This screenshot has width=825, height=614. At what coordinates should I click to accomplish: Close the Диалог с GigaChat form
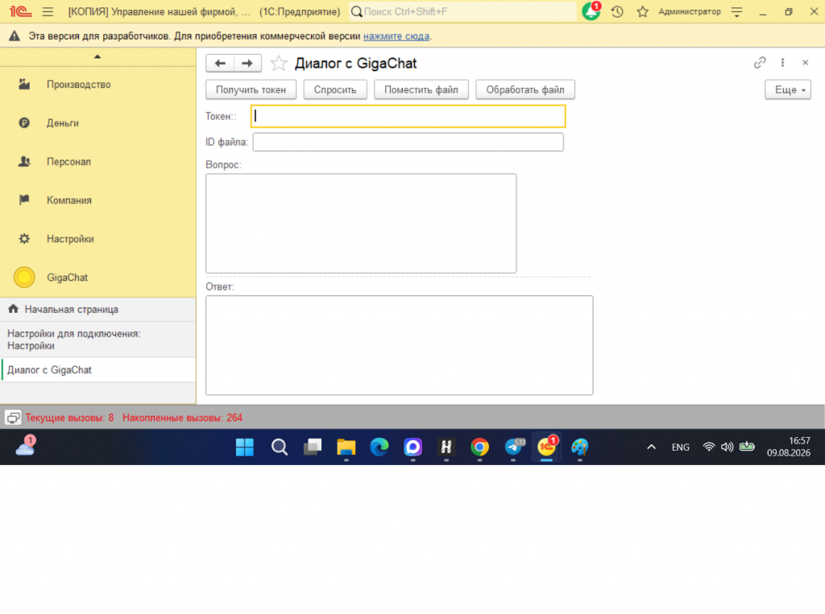[x=805, y=63]
